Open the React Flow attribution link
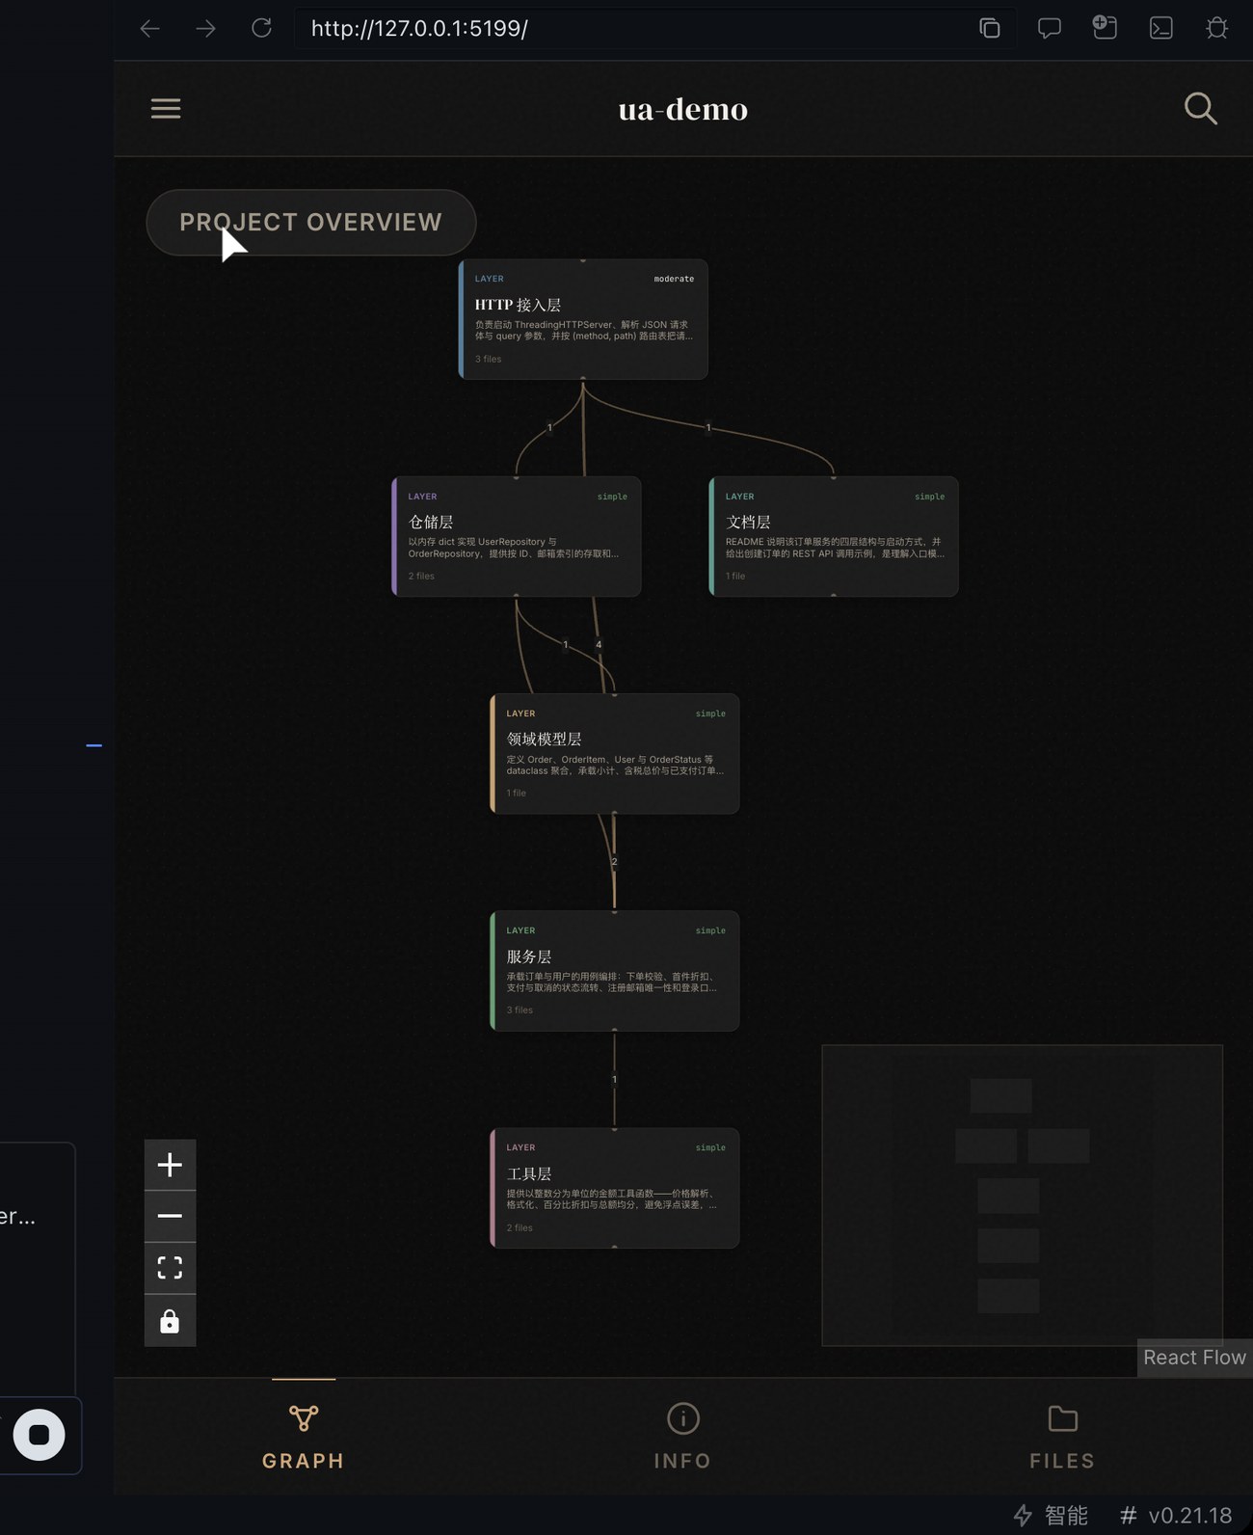 point(1194,1358)
